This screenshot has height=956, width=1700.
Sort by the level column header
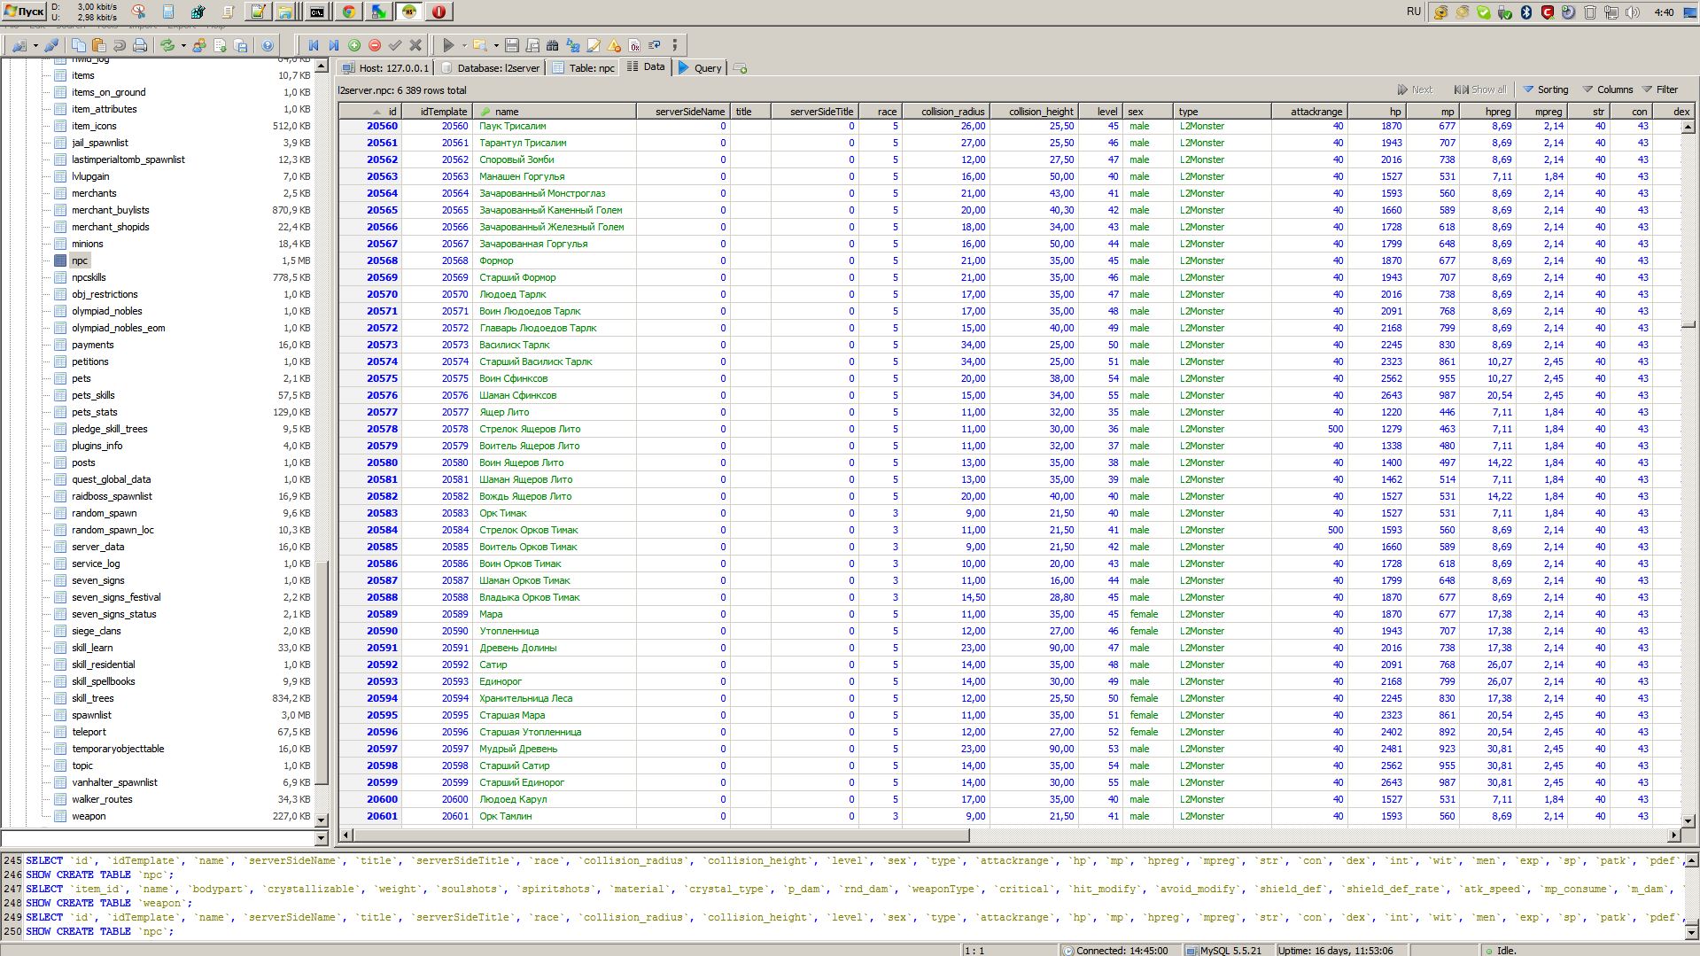click(x=1100, y=112)
